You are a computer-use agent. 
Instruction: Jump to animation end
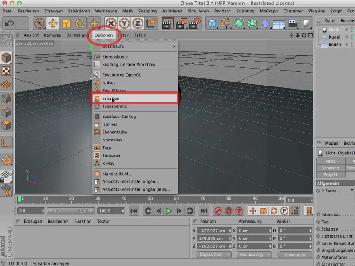(204, 211)
